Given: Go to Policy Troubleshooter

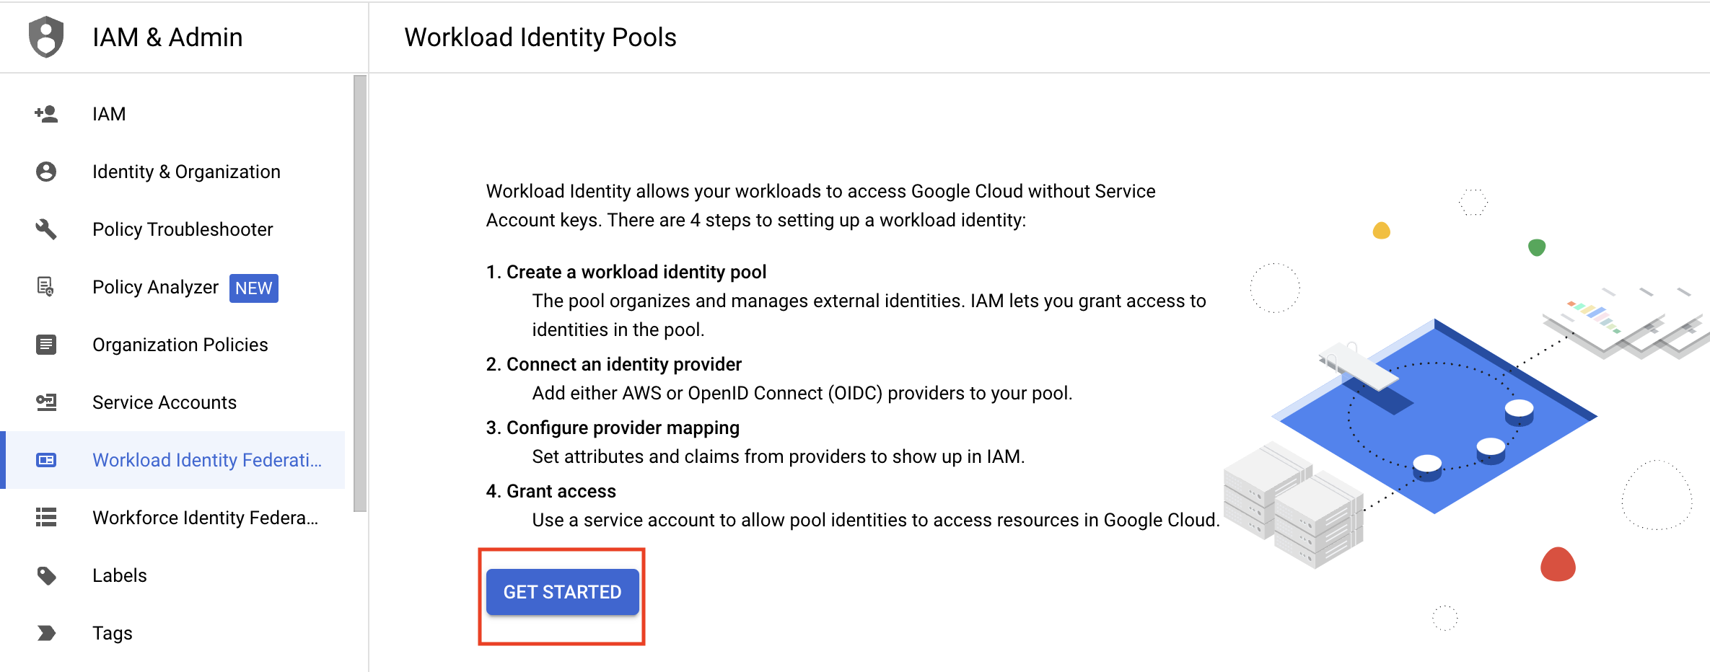Looking at the screenshot, I should [x=182, y=229].
